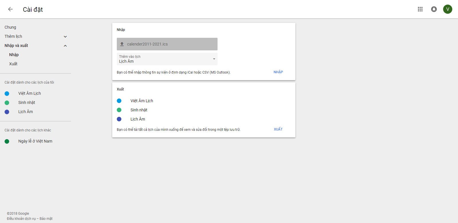Click the Điều khoản dịch vụ link
The width and height of the screenshot is (458, 223).
[21, 219]
